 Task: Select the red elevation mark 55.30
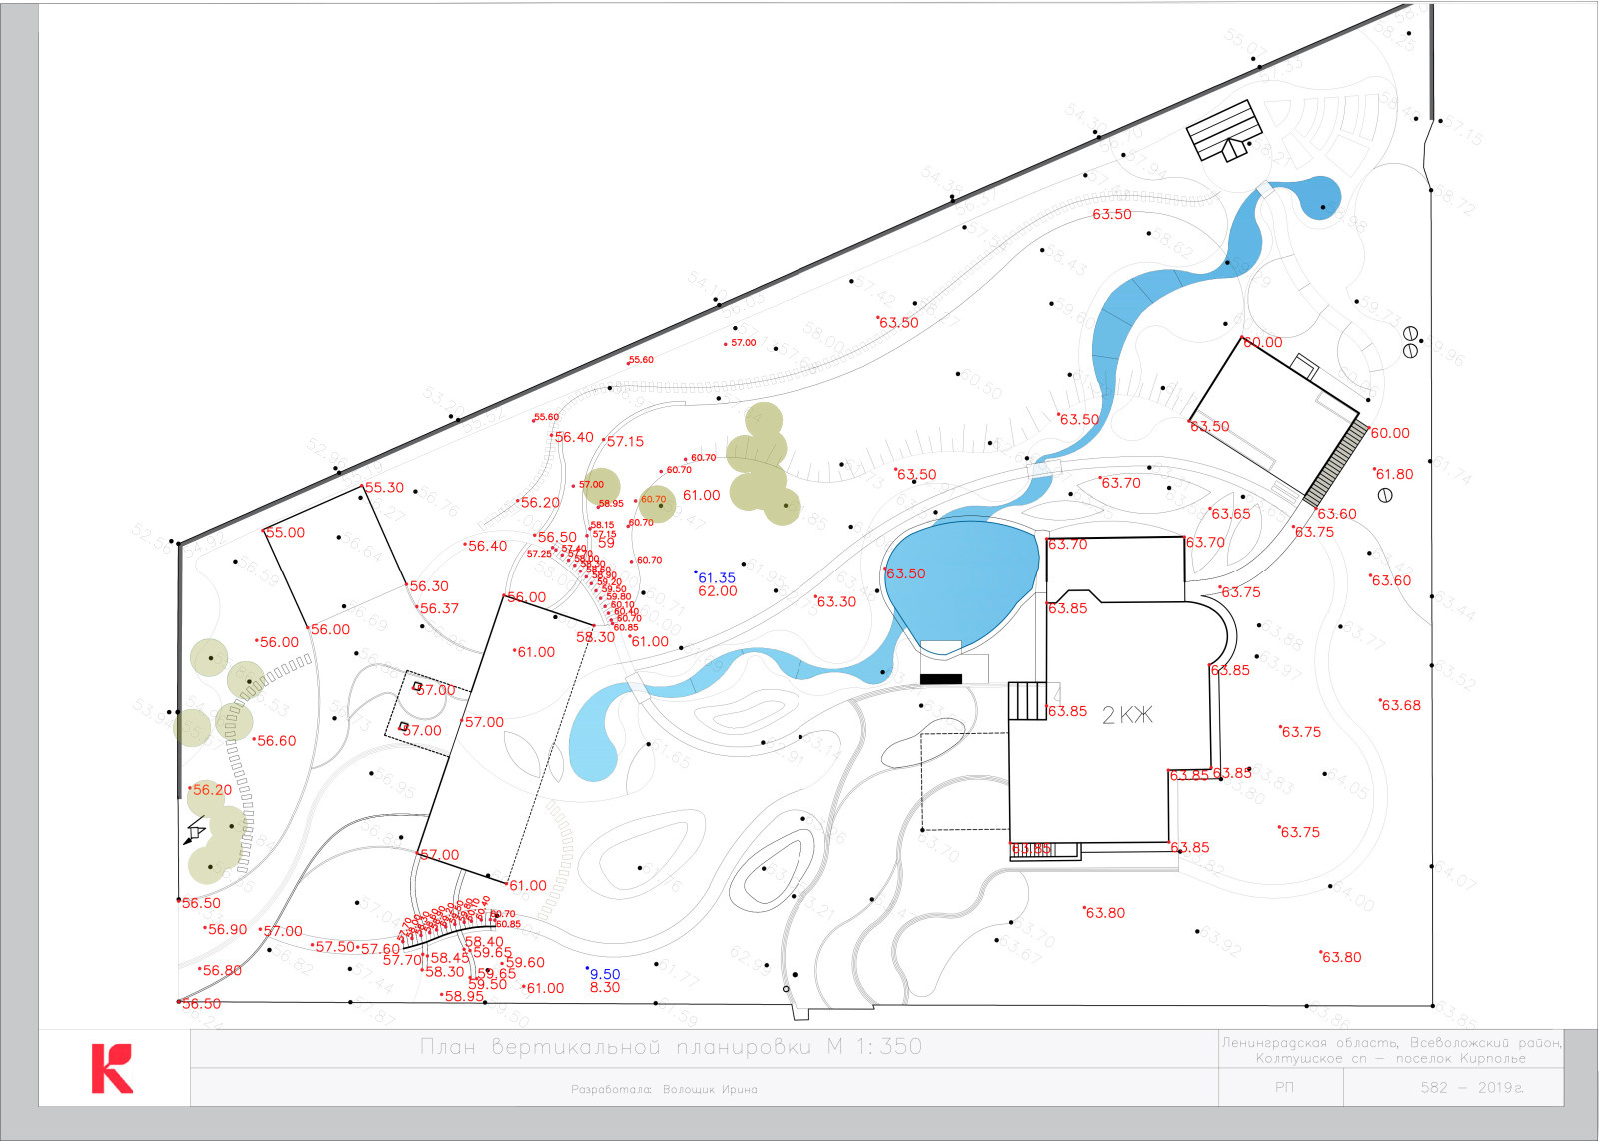pyautogui.click(x=384, y=488)
